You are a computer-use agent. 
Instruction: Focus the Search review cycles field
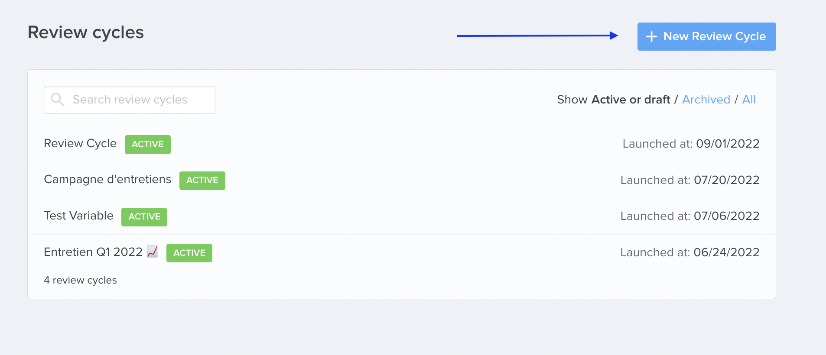click(x=130, y=100)
